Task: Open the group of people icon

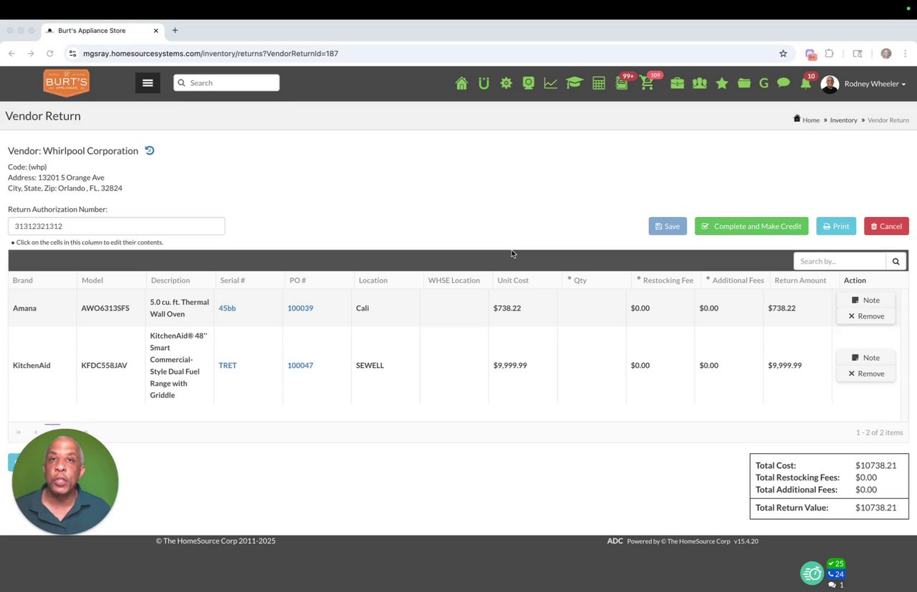Action: [700, 84]
